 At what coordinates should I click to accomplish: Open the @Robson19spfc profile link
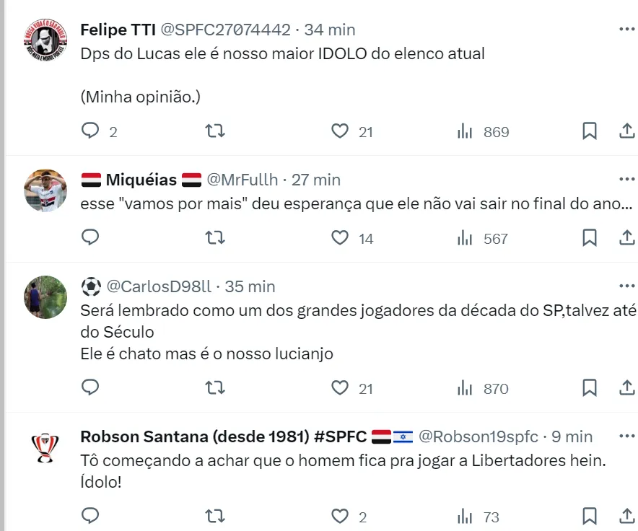(x=478, y=436)
